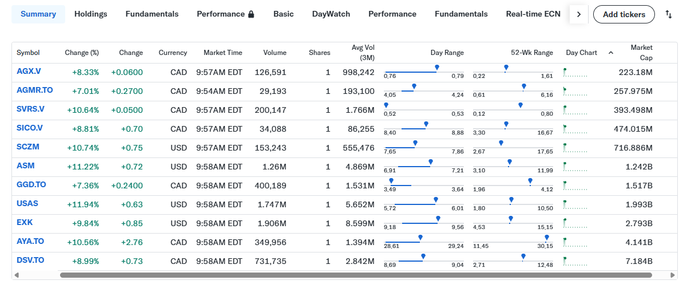Open the AGX.V day chart sparkline

(575, 72)
